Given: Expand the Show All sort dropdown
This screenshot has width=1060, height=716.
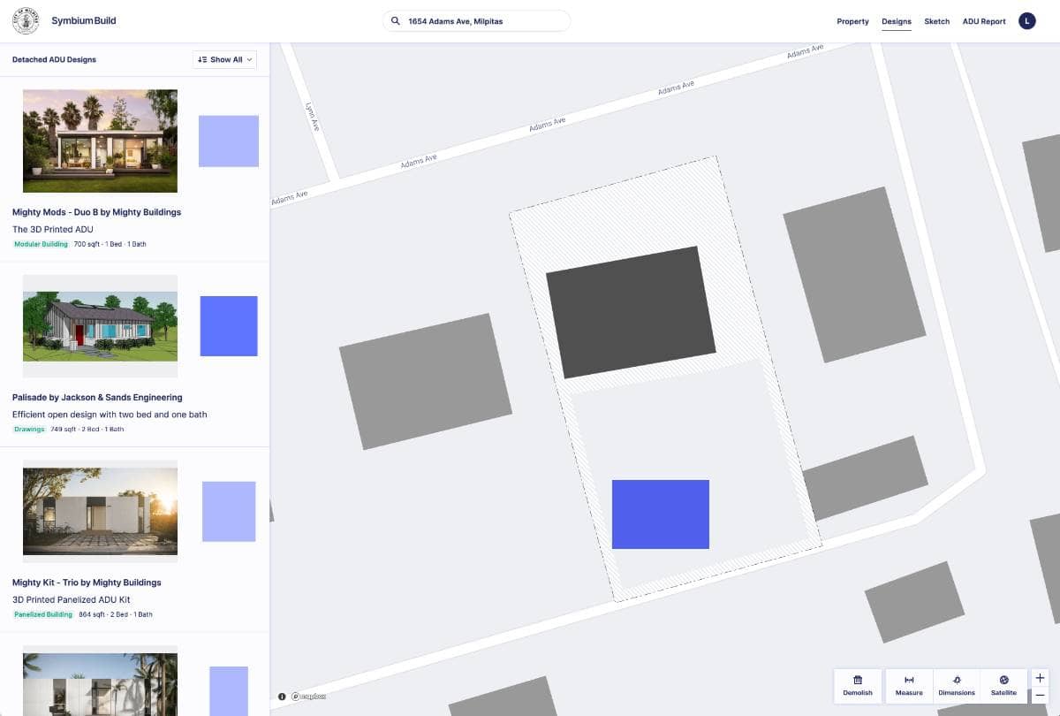Looking at the screenshot, I should (225, 59).
